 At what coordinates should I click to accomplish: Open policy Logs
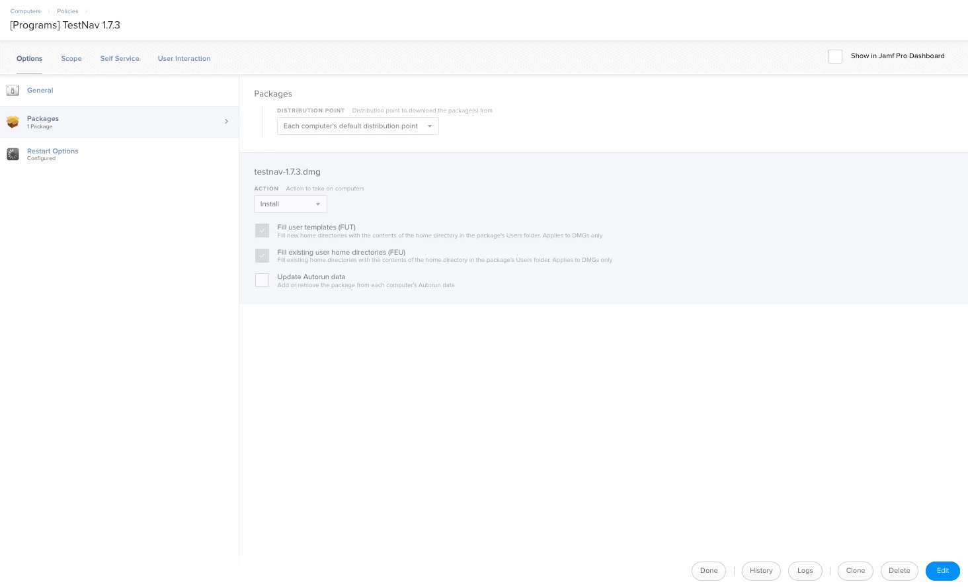pyautogui.click(x=805, y=571)
